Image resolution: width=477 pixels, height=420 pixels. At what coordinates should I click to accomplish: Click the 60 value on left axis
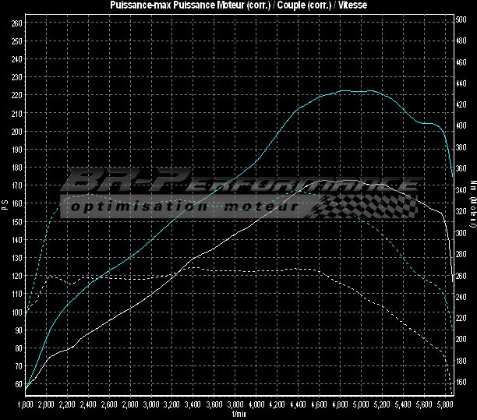(18, 384)
